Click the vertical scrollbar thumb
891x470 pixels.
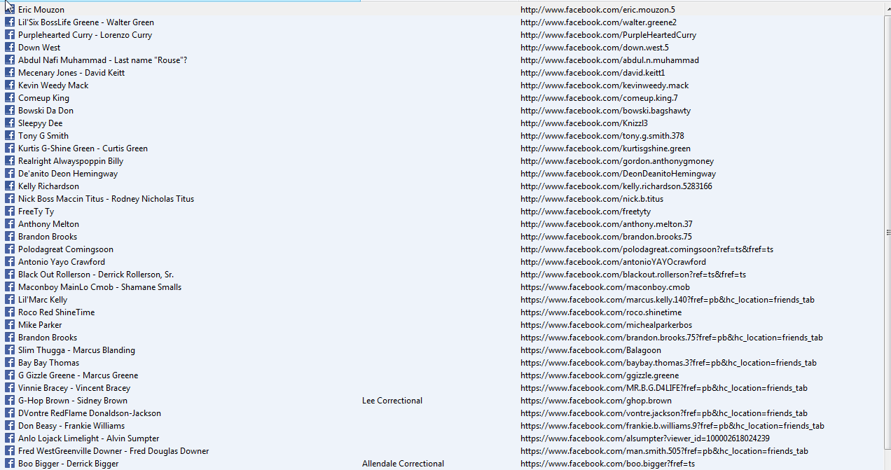tap(887, 233)
